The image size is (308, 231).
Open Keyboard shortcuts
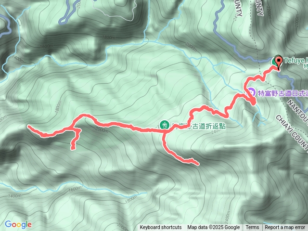[x=161, y=228]
